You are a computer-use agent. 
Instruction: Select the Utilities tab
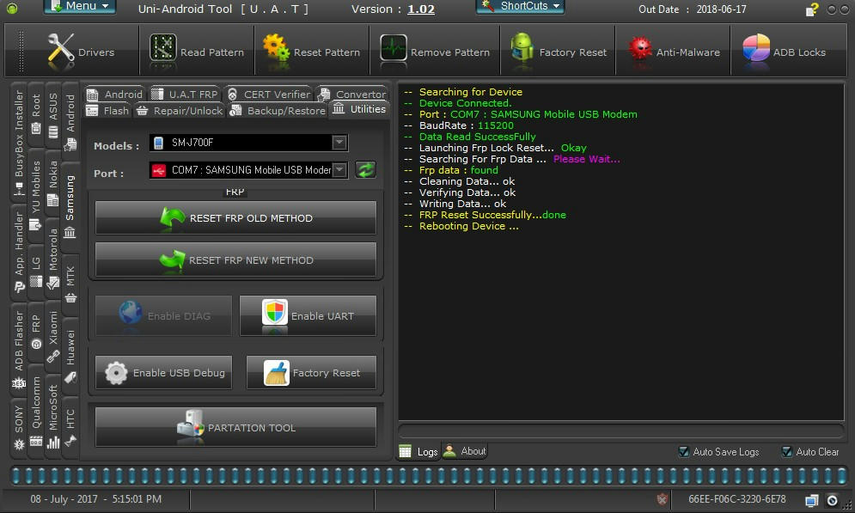coord(359,109)
